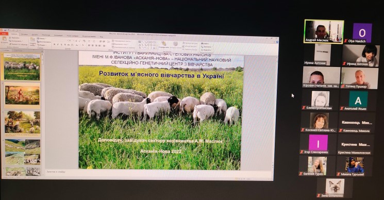384x200 pixels.
Task: Open the Select dropdown in Editing group
Action: click(x=207, y=50)
